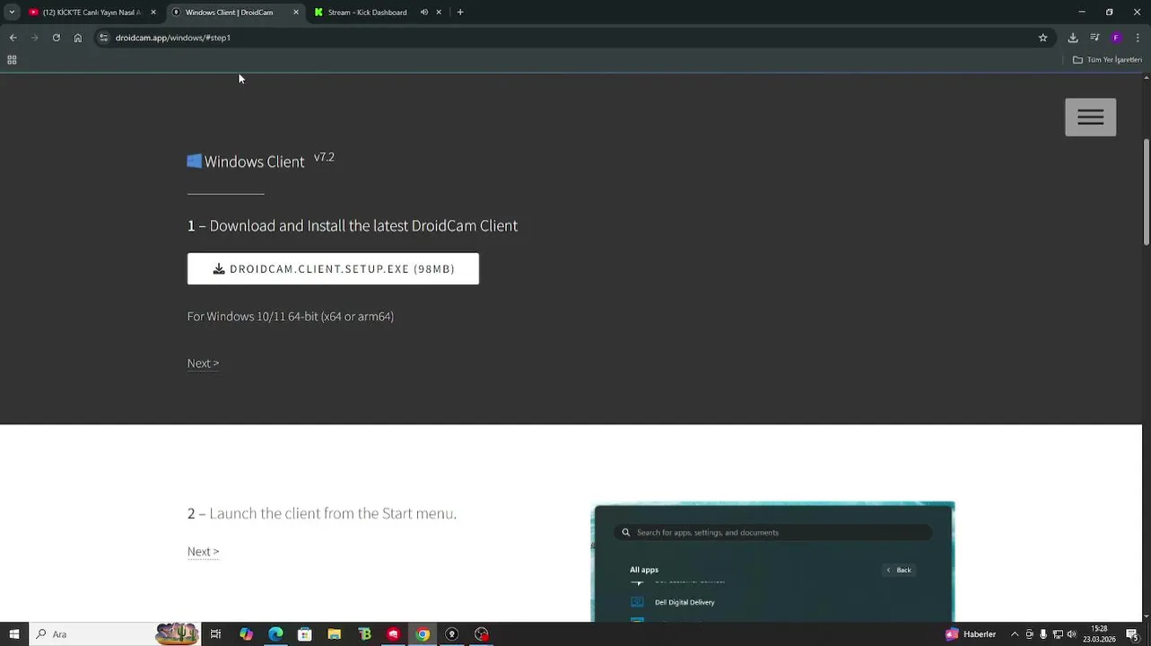The width and height of the screenshot is (1151, 646).
Task: Open the clock showing 15:28
Action: pyautogui.click(x=1099, y=634)
